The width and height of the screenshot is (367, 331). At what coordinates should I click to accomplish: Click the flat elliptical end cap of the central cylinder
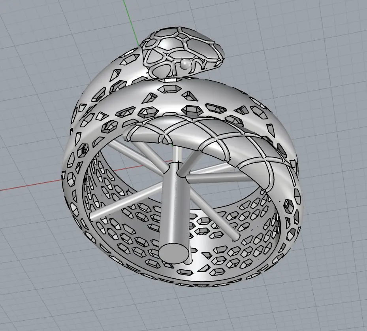point(173,254)
